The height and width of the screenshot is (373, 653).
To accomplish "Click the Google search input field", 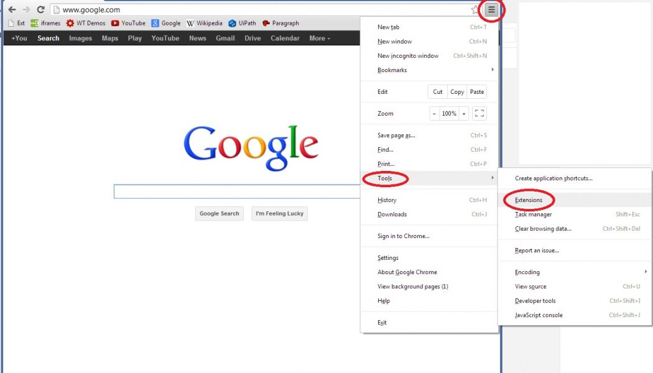I will coord(236,191).
